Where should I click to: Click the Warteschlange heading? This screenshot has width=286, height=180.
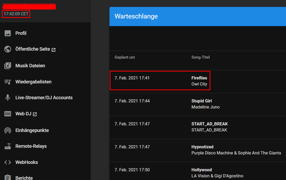click(136, 16)
